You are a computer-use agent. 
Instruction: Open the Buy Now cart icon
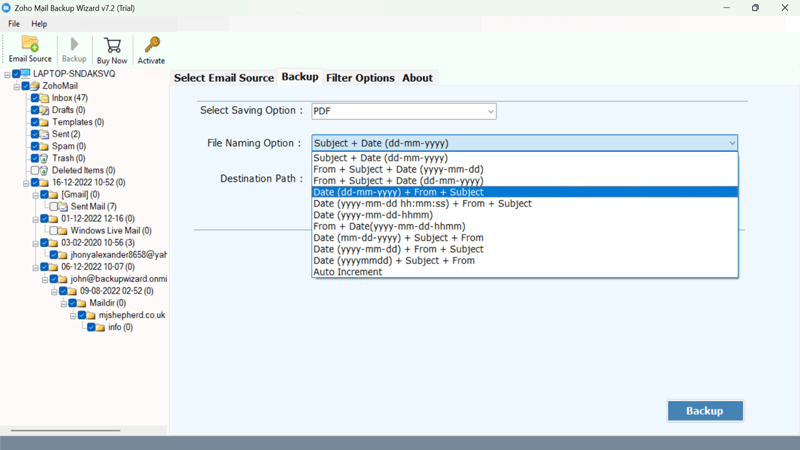(112, 46)
